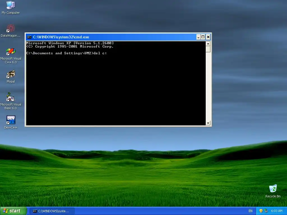Select the Microsoft Visual Basic 6.0 shortcut
Viewport: 287px width, 215px height.
coord(11,101)
